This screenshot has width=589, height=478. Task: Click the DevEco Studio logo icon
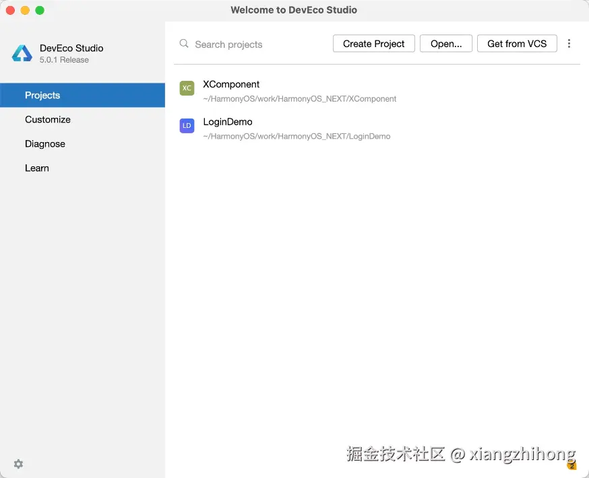click(x=22, y=53)
